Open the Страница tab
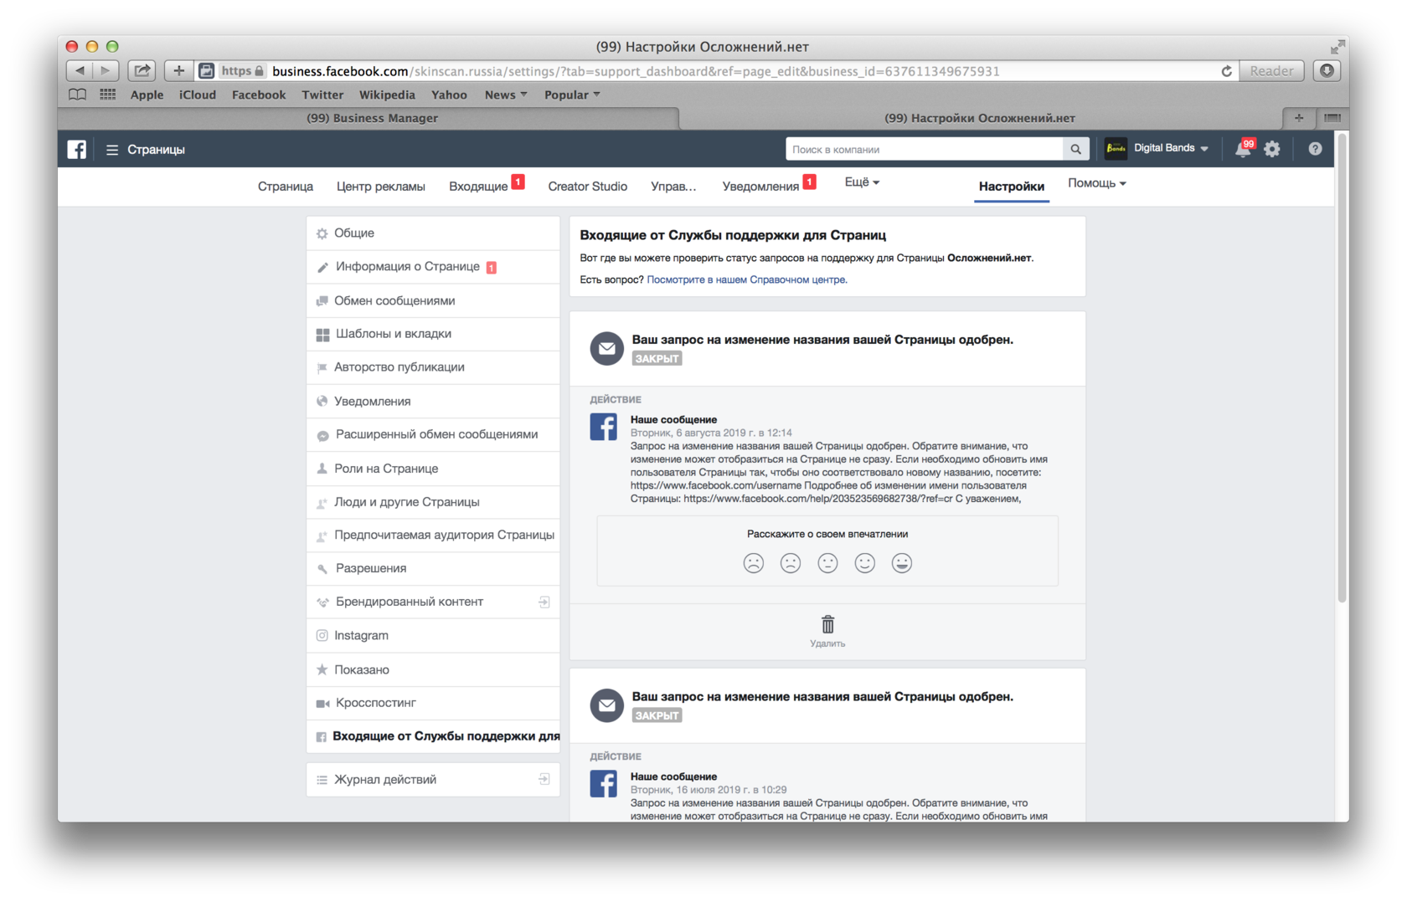This screenshot has height=902, width=1407. tap(286, 187)
